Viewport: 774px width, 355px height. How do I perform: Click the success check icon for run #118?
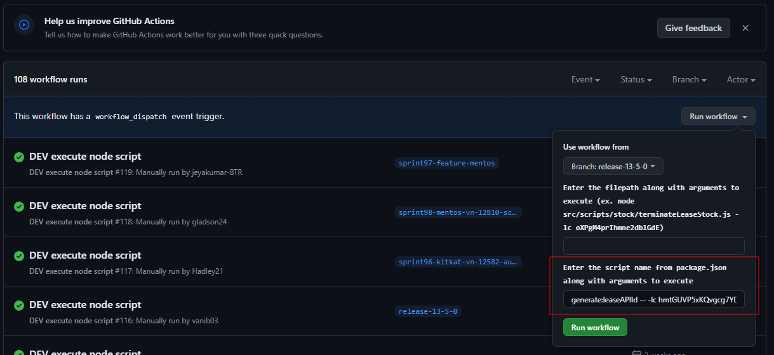click(19, 207)
